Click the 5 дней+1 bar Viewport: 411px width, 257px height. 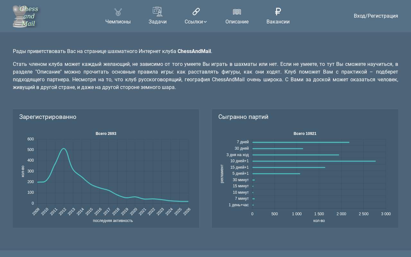point(276,174)
